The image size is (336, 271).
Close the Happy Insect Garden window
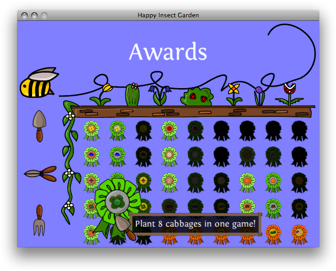25,16
